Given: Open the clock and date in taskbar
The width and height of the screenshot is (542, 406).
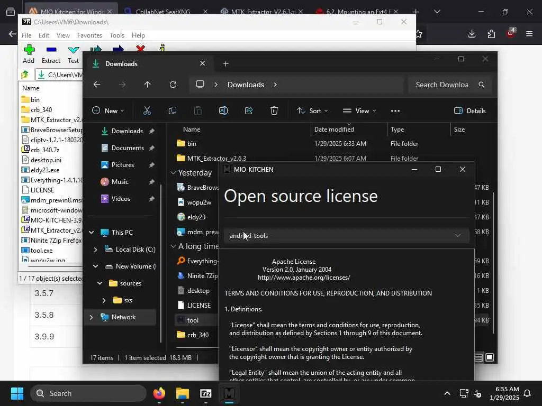Looking at the screenshot, I should coord(504,393).
